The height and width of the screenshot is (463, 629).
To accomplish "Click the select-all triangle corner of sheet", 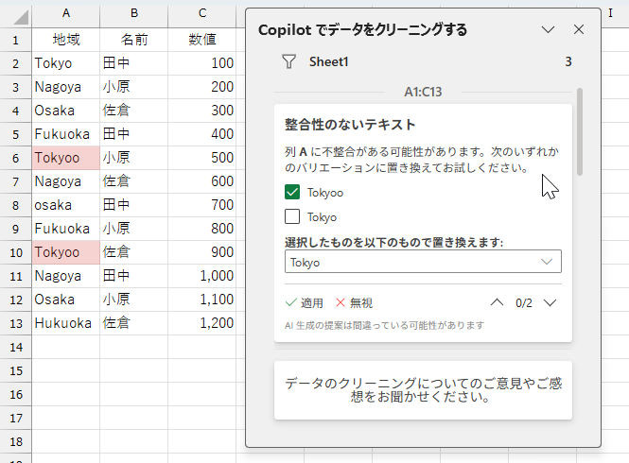I will [19, 17].
